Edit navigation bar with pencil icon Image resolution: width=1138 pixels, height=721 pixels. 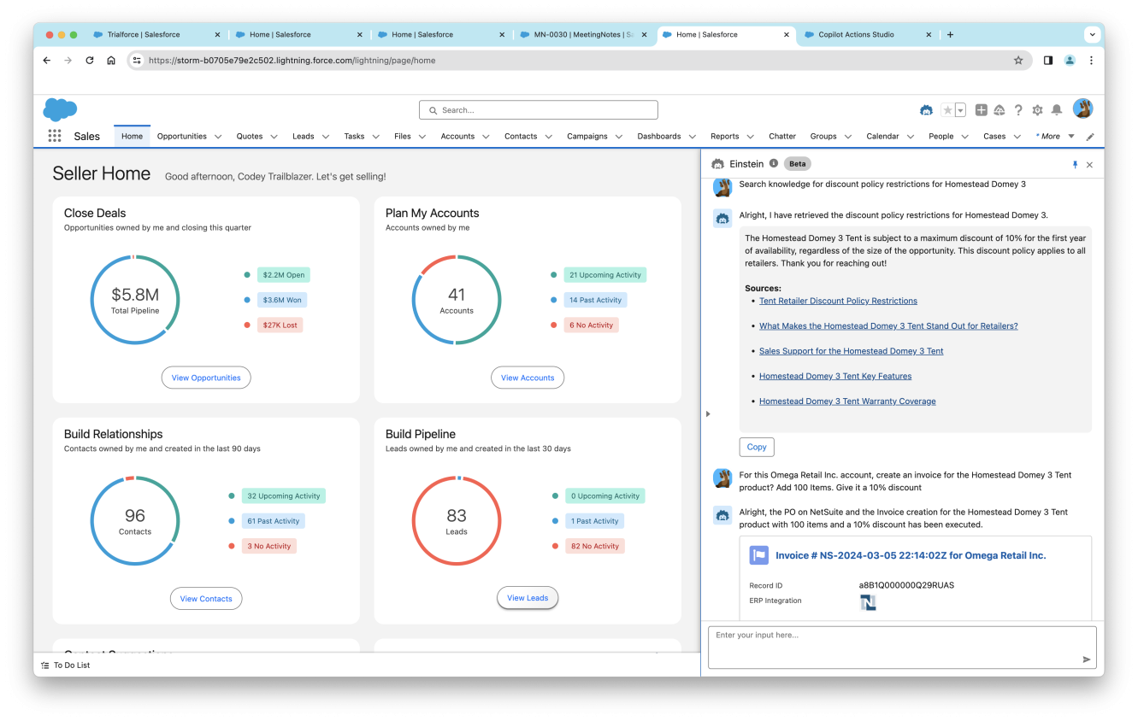coord(1090,137)
